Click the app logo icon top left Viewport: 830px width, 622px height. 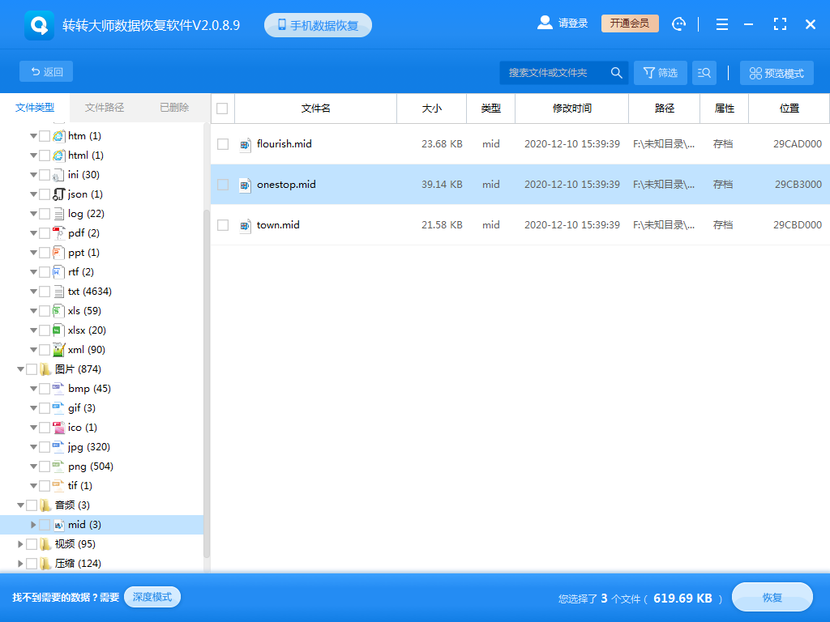(39, 24)
